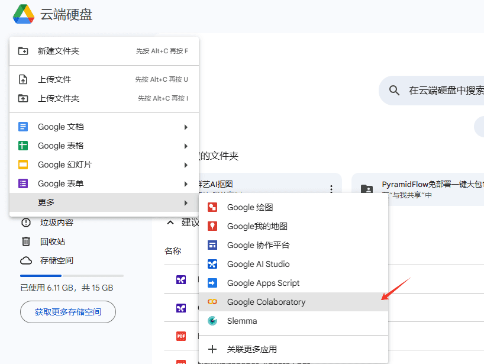This screenshot has width=484, height=364.
Task: Click the Google Sites icon
Action: (x=212, y=245)
